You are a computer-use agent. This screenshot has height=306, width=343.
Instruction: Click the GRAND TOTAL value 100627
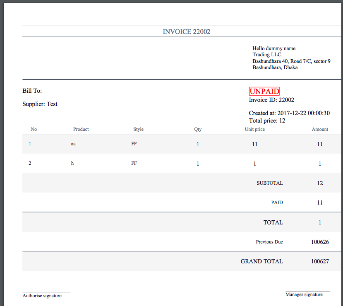point(320,261)
